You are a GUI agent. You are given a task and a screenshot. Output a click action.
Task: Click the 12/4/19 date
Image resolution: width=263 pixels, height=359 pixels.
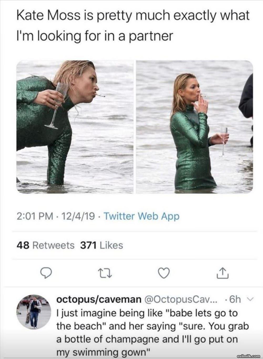[x=78, y=216]
